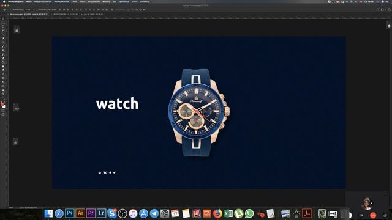
Task: Select the Rectangle shape tool
Action: click(x=3, y=86)
